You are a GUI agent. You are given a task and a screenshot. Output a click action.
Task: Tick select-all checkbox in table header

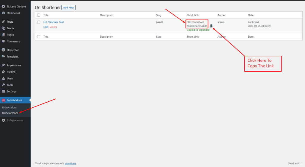(x=39, y=15)
